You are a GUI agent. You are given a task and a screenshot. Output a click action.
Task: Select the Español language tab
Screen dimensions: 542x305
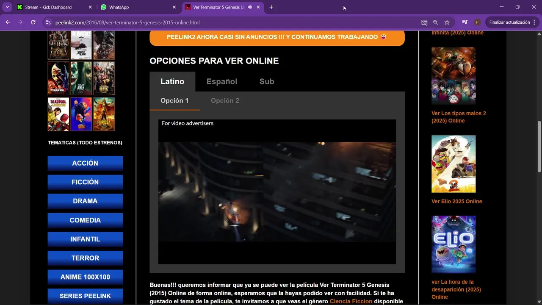pyautogui.click(x=222, y=81)
